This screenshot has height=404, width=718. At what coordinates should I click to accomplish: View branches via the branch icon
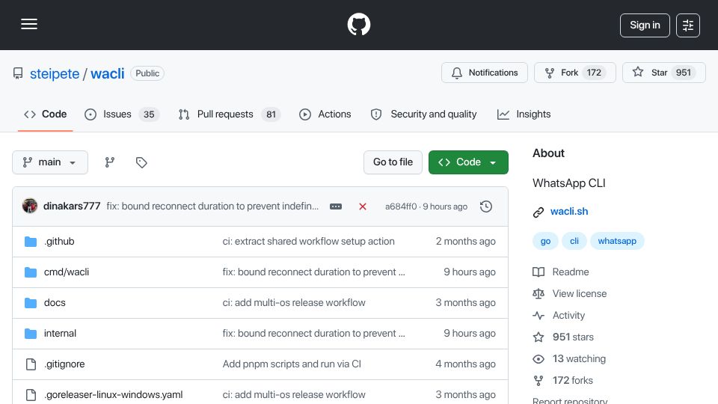(109, 162)
